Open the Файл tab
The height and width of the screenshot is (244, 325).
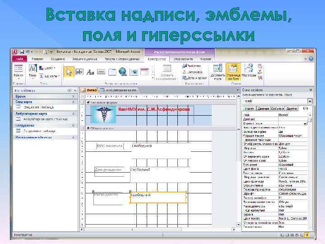pyautogui.click(x=19, y=59)
